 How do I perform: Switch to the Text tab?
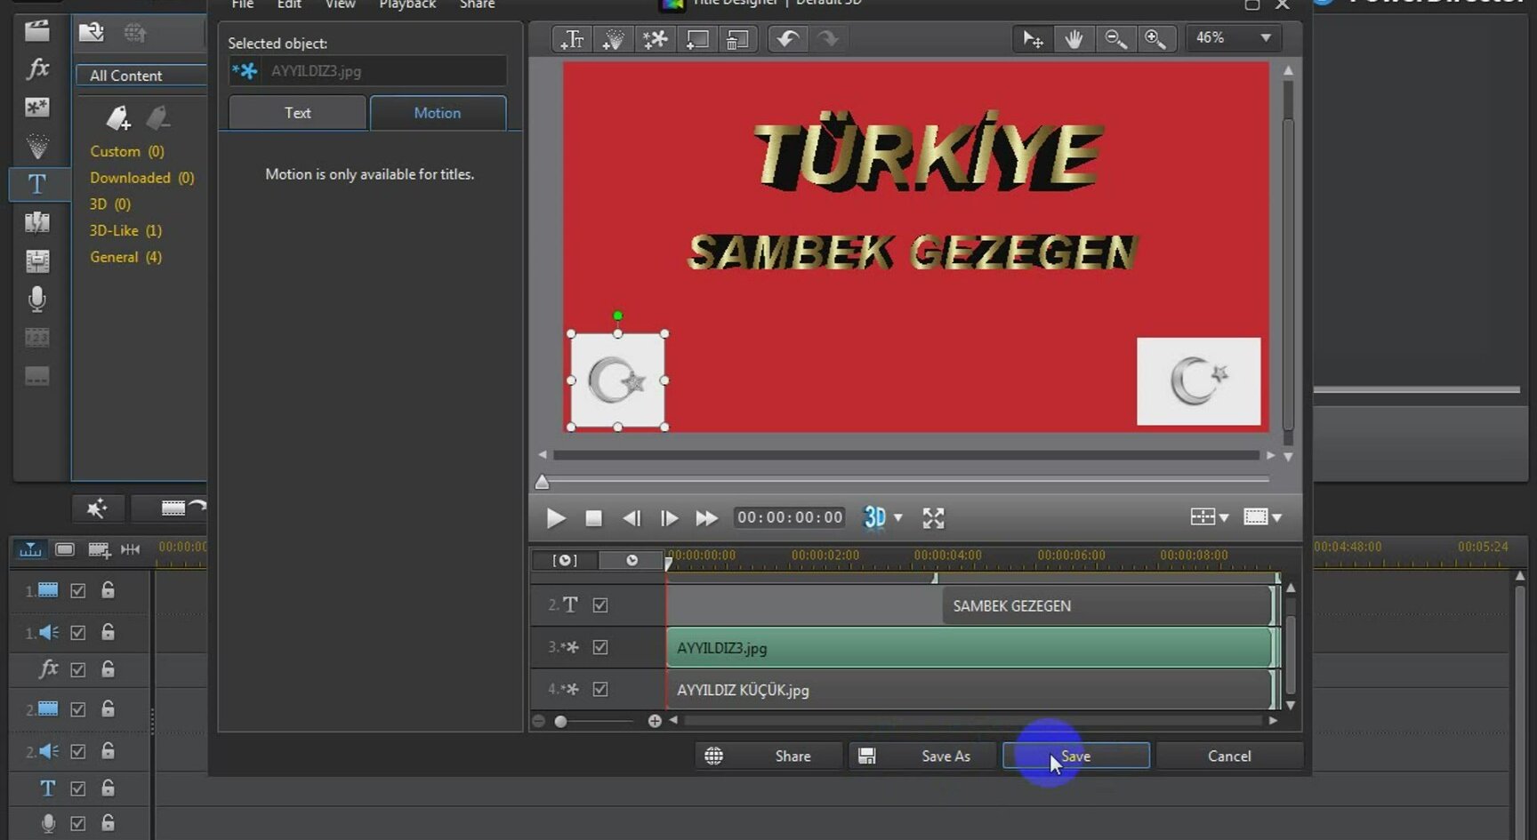297,113
